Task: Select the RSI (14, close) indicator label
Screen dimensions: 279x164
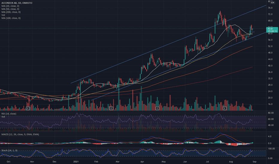Action: 9,114
